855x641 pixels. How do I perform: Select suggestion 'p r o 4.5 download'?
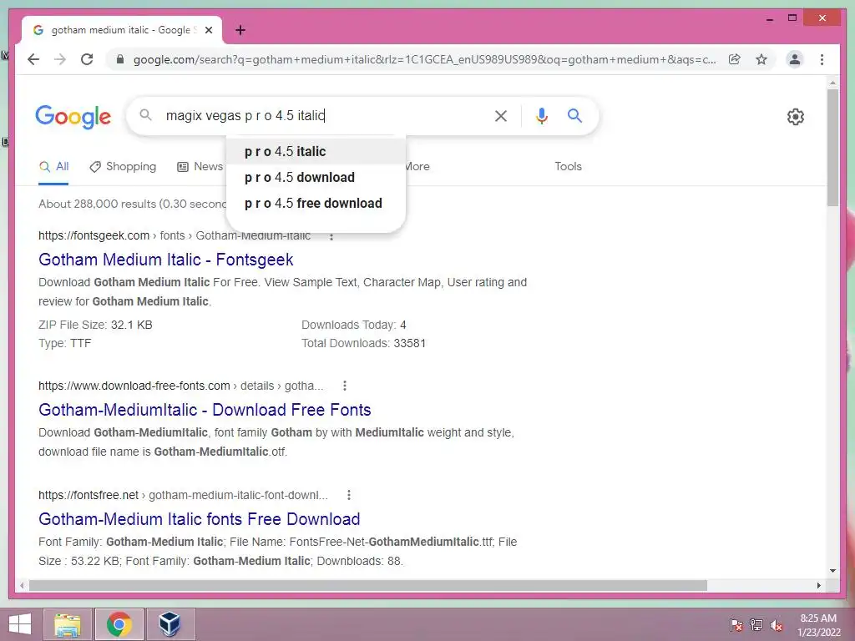[316, 177]
